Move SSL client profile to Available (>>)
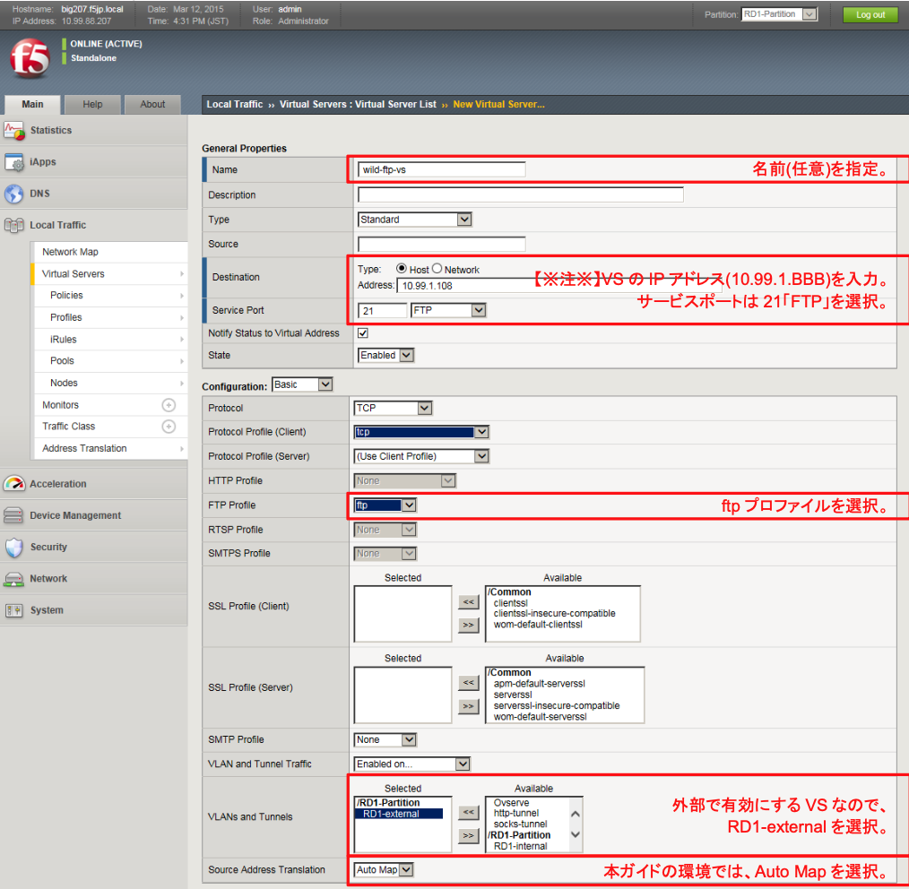Image resolution: width=909 pixels, height=889 pixels. tap(469, 626)
